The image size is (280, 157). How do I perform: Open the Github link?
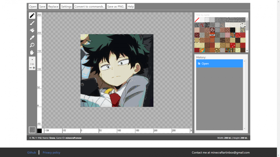pyautogui.click(x=32, y=152)
